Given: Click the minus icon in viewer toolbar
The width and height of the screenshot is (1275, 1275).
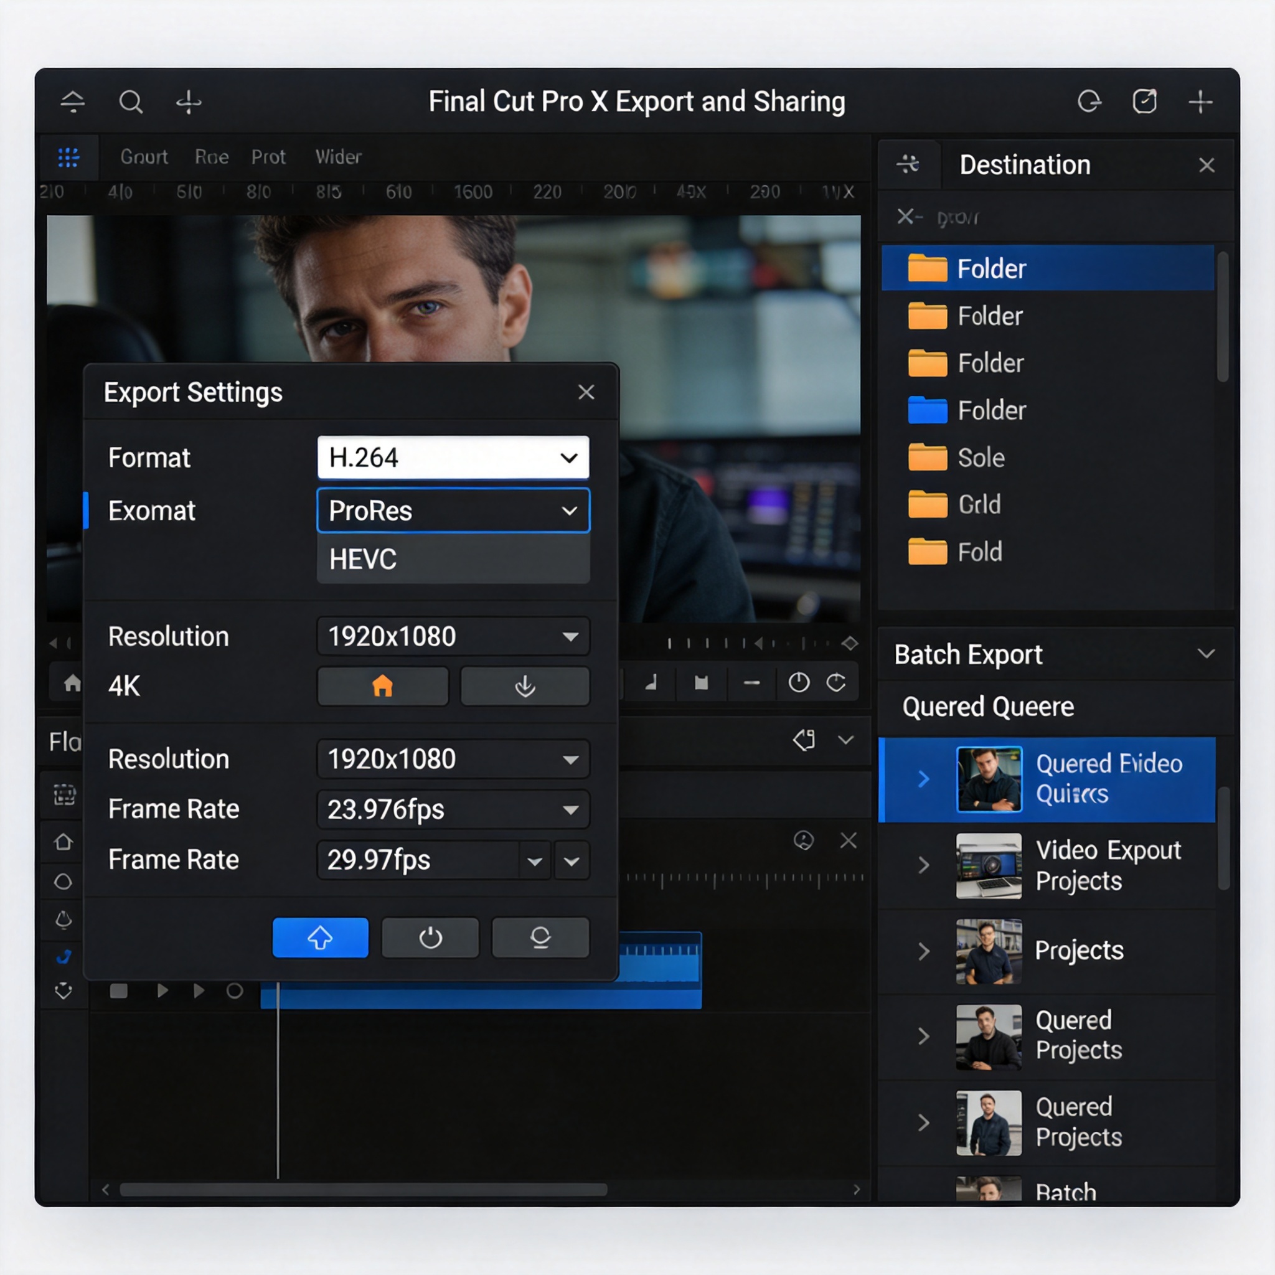Looking at the screenshot, I should tap(751, 682).
